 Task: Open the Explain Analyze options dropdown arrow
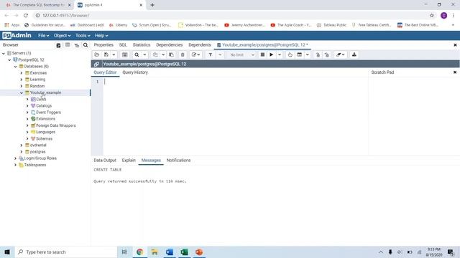tap(307, 54)
